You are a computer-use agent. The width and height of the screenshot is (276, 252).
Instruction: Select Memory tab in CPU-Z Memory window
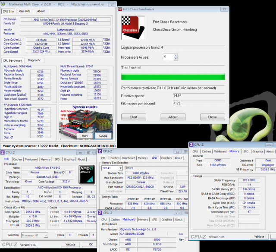234,151
